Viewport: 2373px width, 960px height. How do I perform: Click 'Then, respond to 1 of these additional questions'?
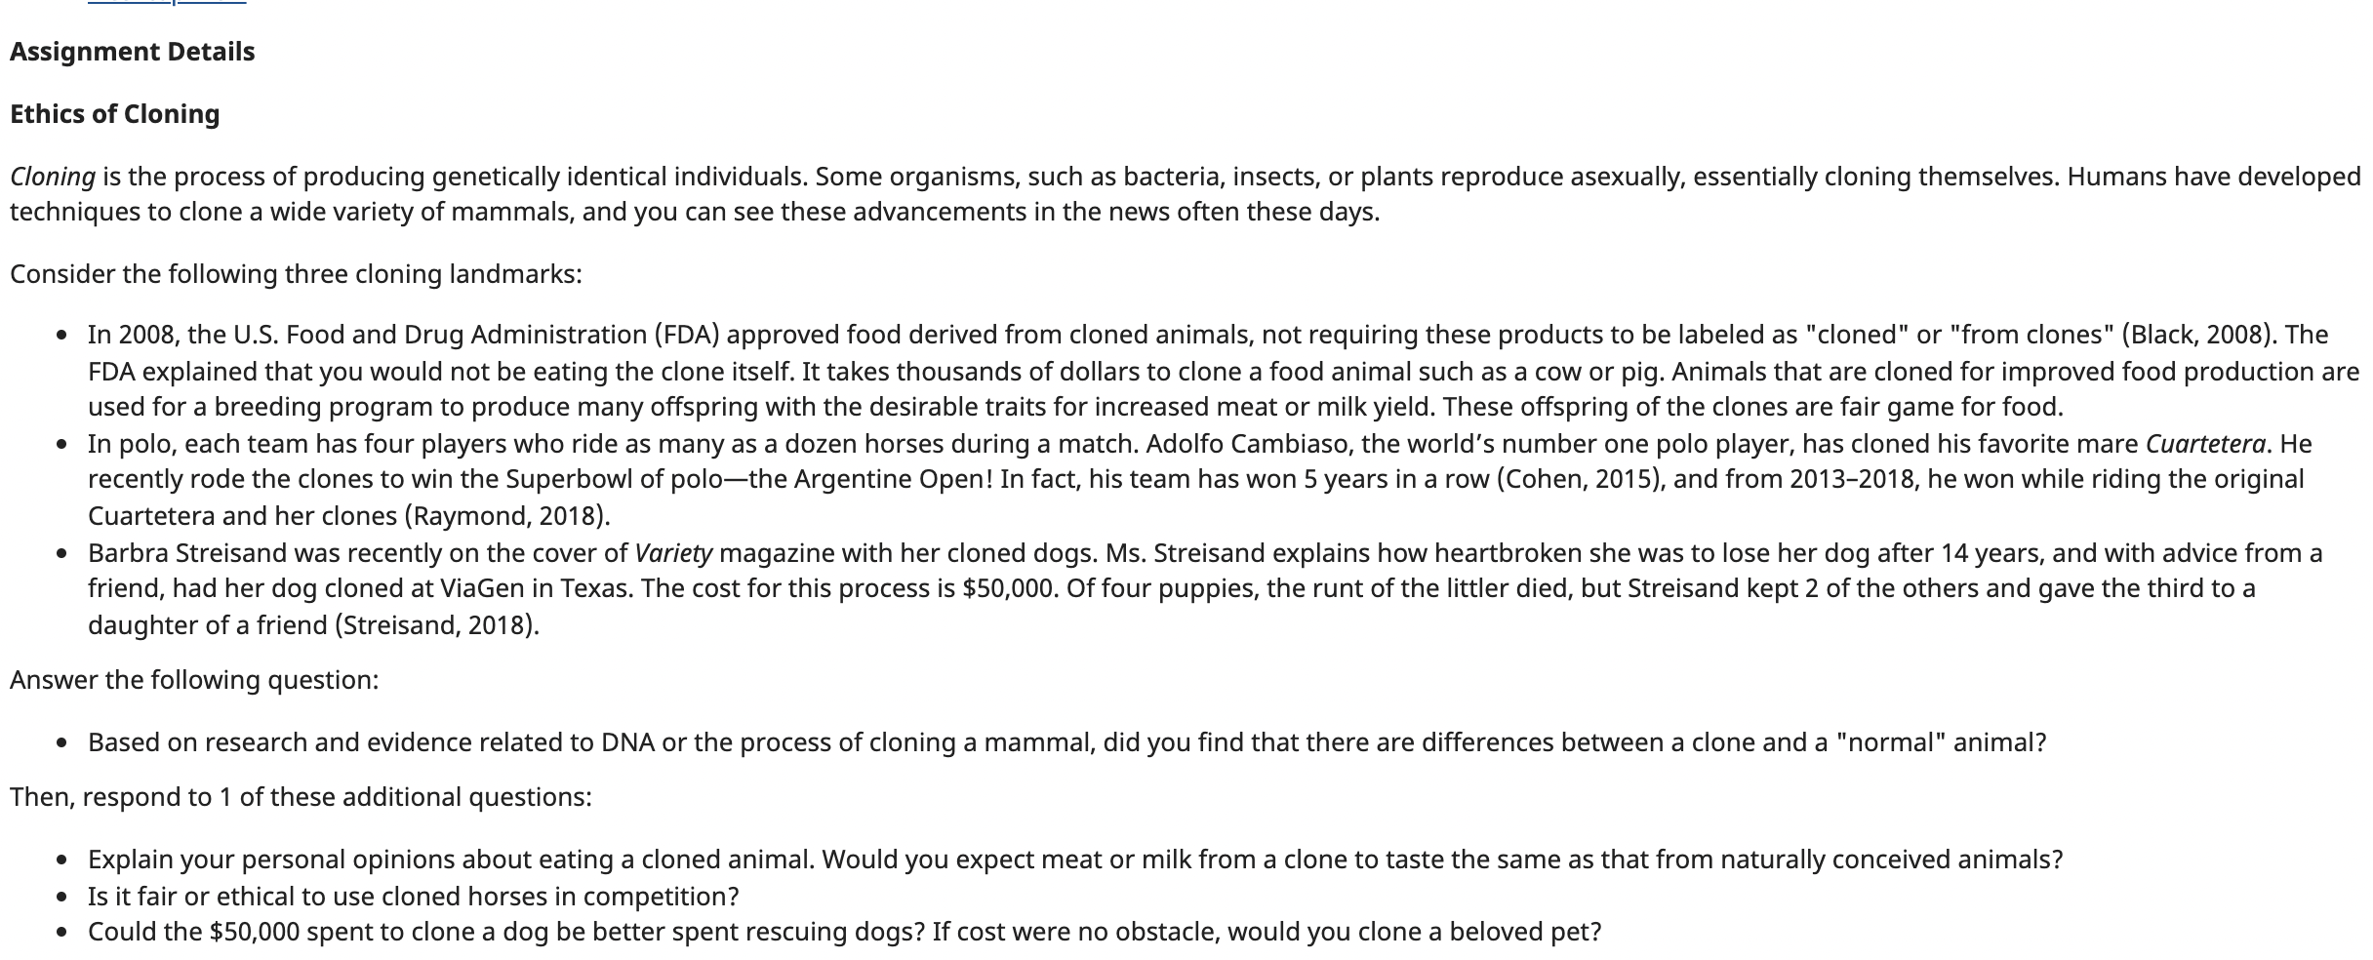click(x=301, y=797)
